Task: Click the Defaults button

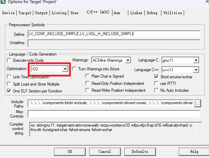Action: 140,151
